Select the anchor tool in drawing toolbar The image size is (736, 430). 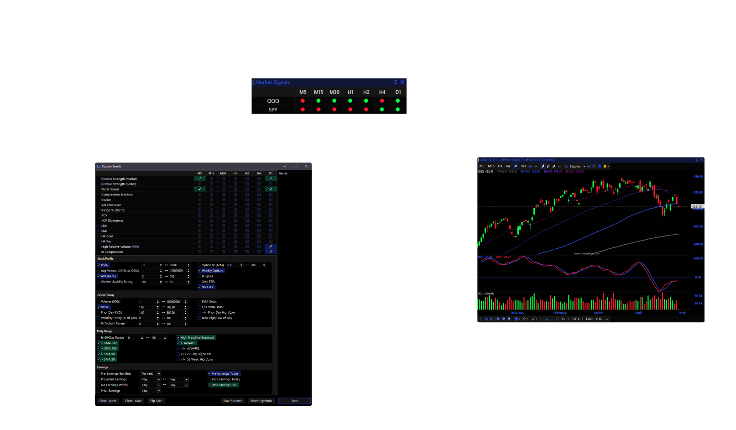pos(557,319)
